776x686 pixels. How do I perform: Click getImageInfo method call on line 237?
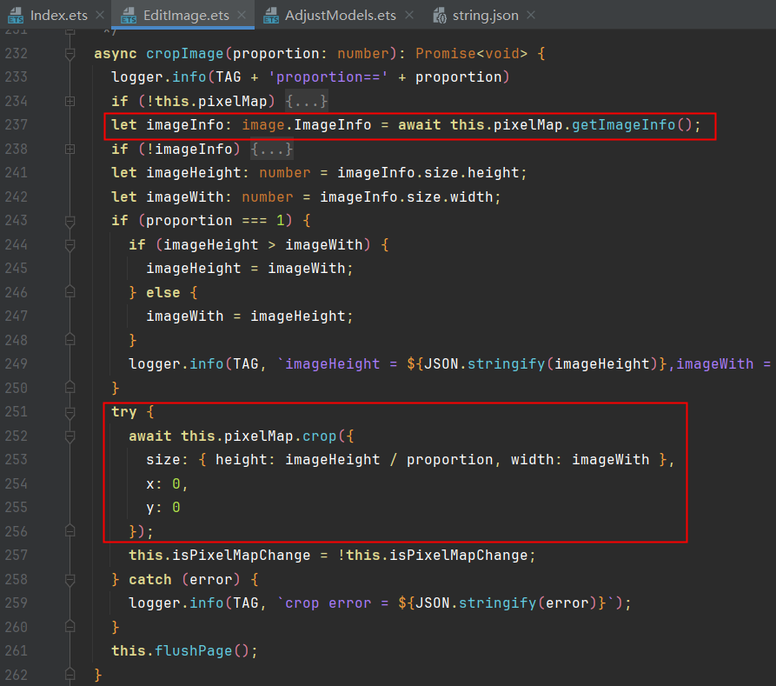click(623, 124)
